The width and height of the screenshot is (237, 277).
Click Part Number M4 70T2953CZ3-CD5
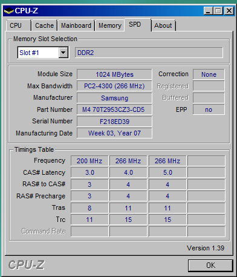click(114, 109)
